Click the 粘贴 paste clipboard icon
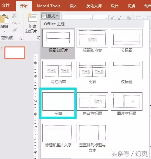This screenshot has height=159, width=151. tap(5, 19)
